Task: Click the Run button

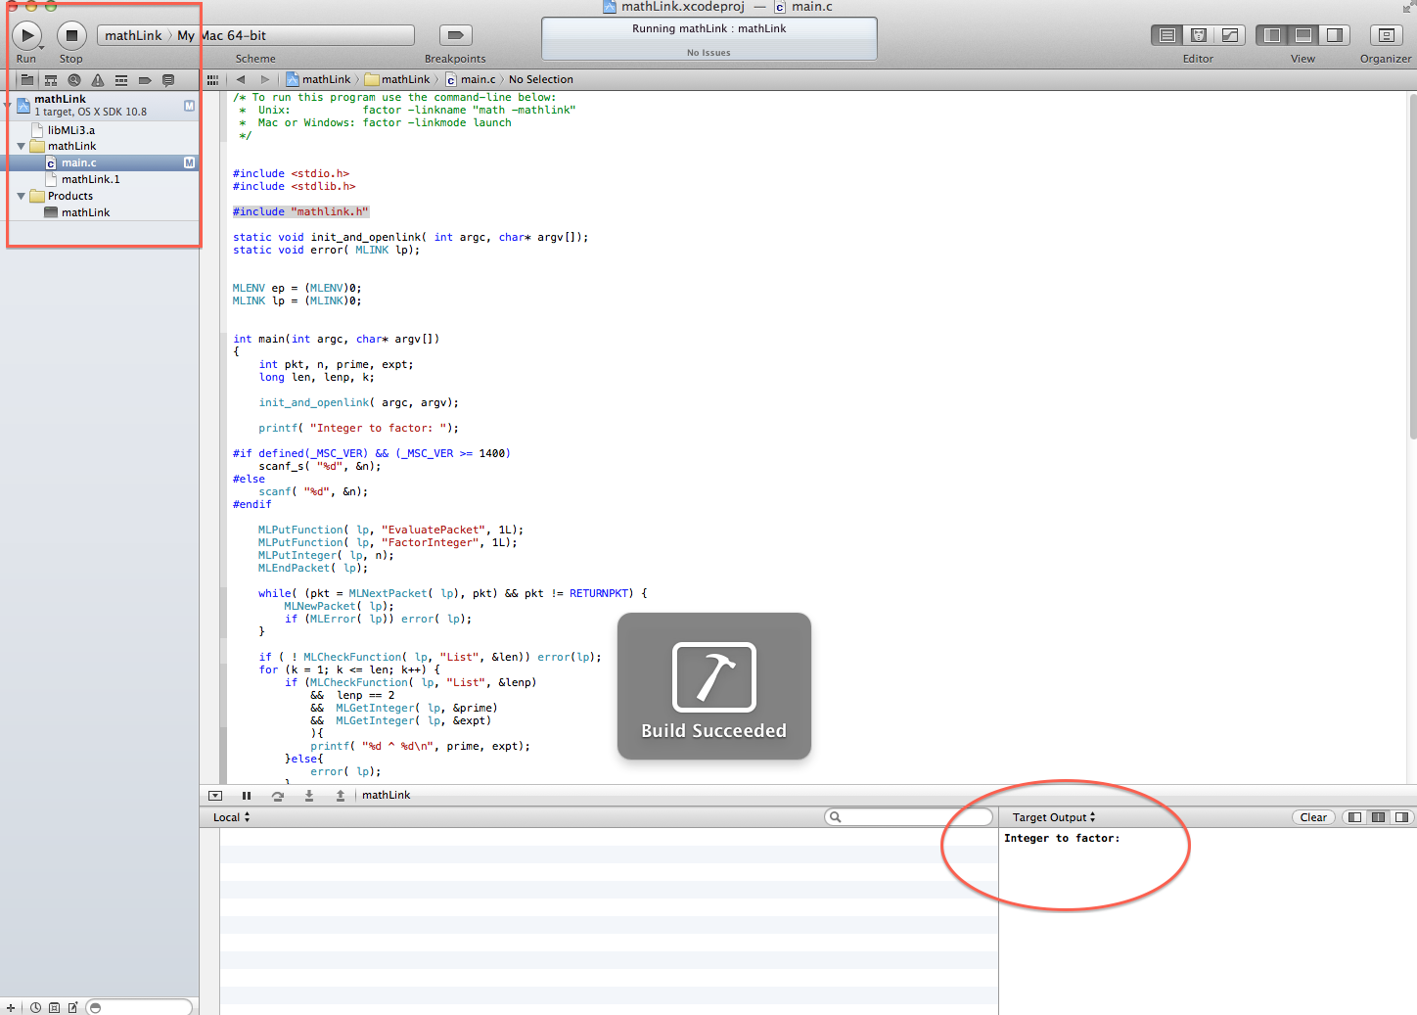Action: [x=26, y=35]
